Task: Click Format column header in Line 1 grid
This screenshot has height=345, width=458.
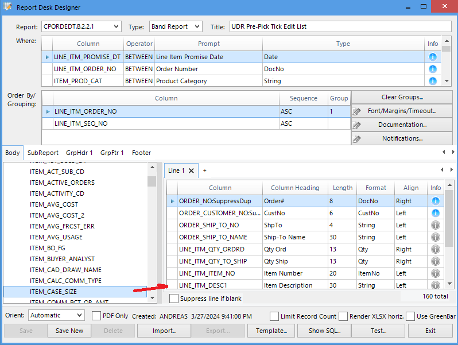Action: click(375, 188)
